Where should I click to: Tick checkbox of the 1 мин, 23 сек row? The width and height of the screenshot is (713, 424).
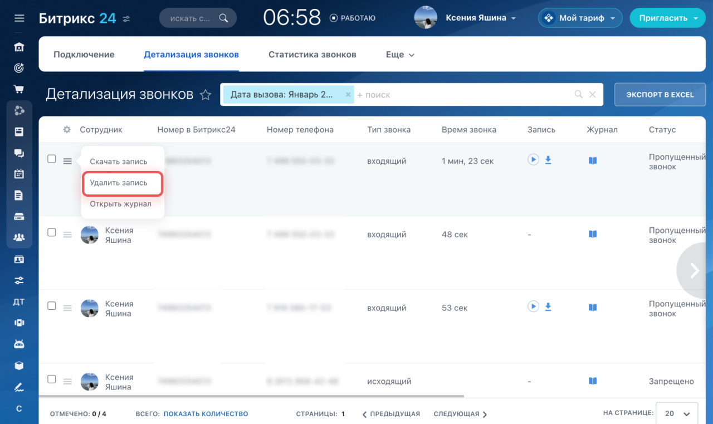click(x=52, y=159)
